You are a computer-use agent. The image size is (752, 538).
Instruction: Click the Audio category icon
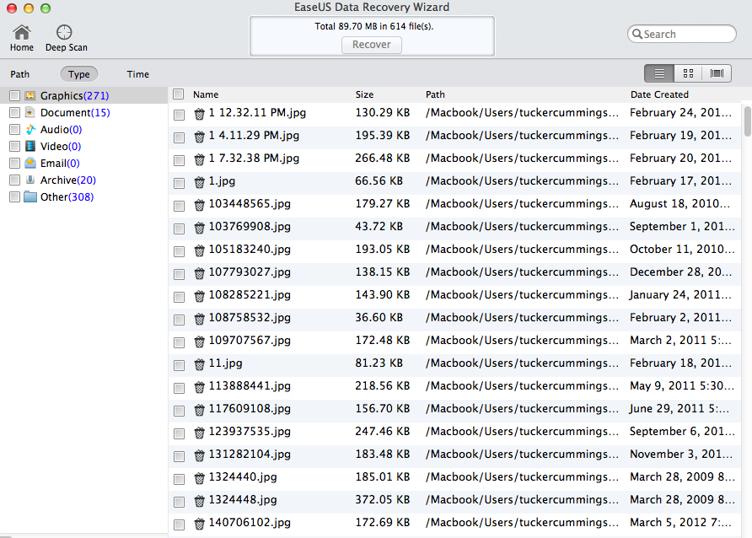click(x=30, y=130)
